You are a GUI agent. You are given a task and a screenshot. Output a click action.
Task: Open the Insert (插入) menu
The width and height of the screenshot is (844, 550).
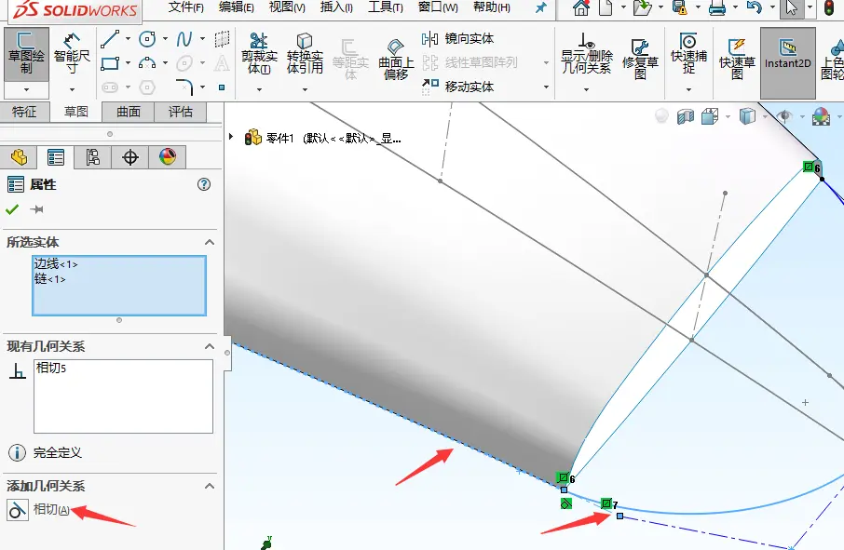click(x=336, y=7)
